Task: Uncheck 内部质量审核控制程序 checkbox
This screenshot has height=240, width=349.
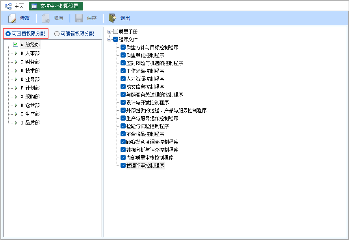Action: (123, 157)
